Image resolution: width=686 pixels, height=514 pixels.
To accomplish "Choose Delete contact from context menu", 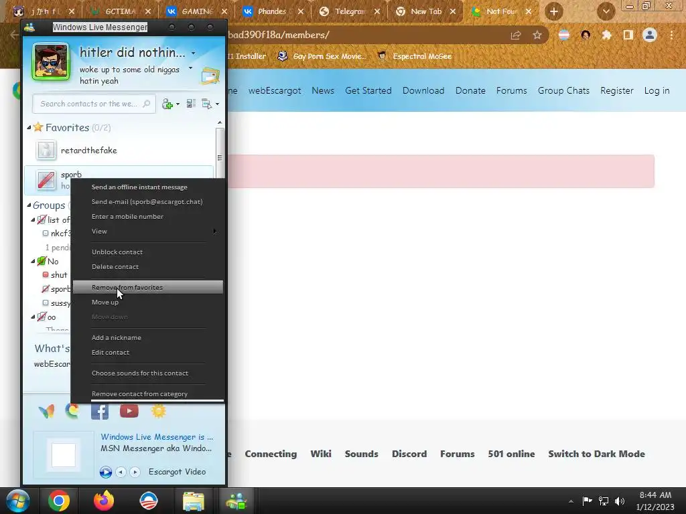I will point(115,266).
